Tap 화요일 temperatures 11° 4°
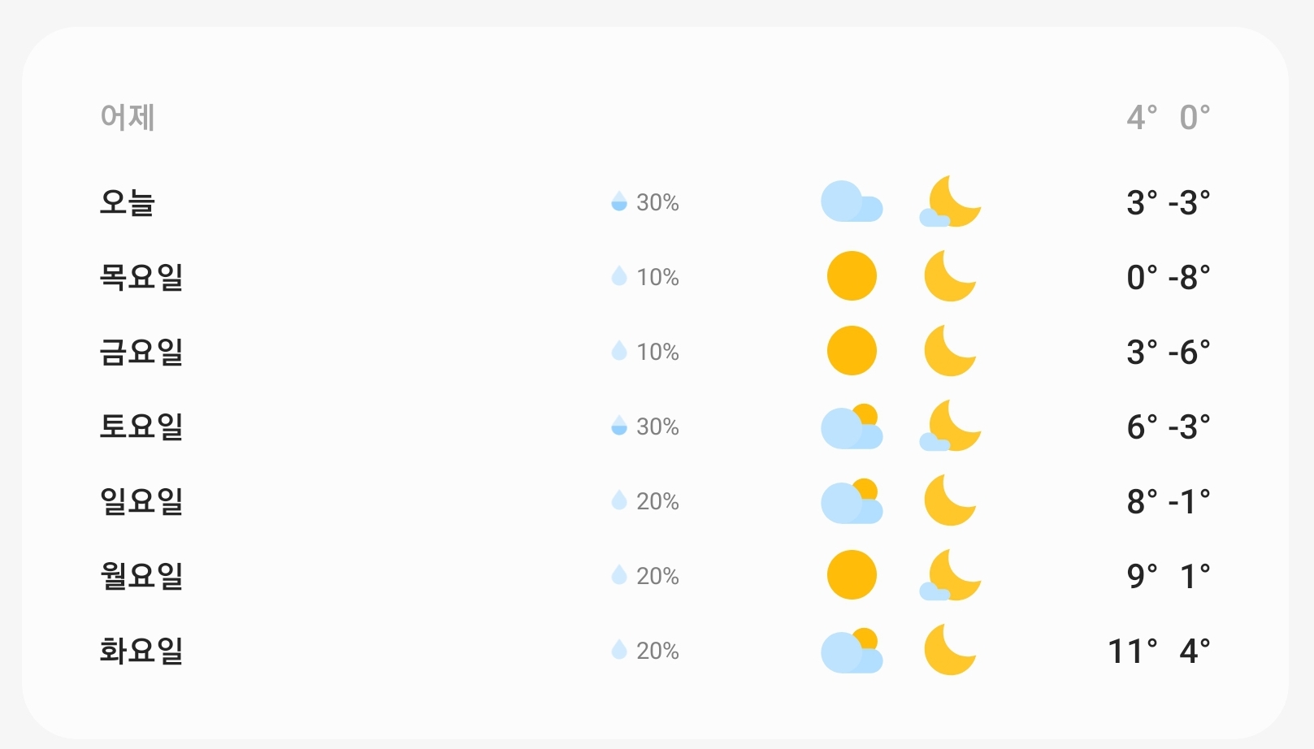 coord(1159,651)
